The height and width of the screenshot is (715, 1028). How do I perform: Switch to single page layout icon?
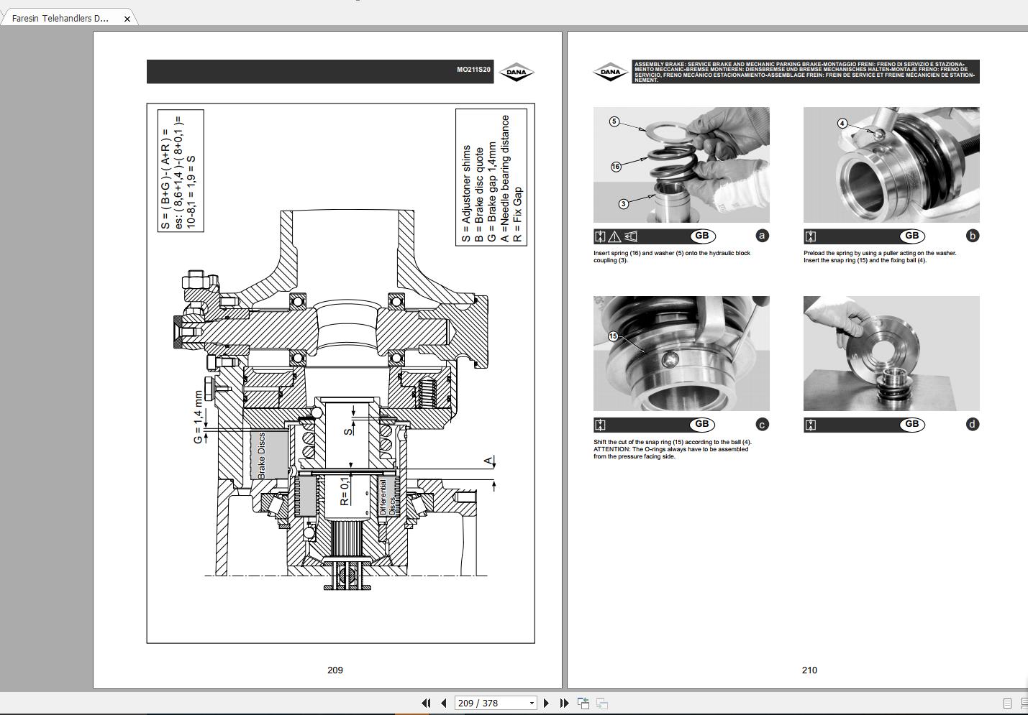point(1007,703)
